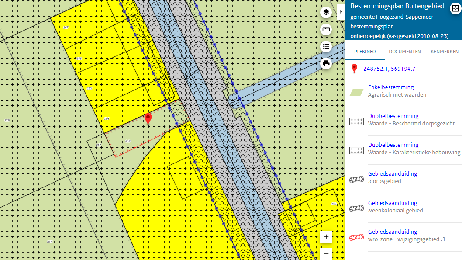Open Gebiedsaanduiding link for .veenkoloniaal gebied
This screenshot has height=260, width=462.
[393, 203]
